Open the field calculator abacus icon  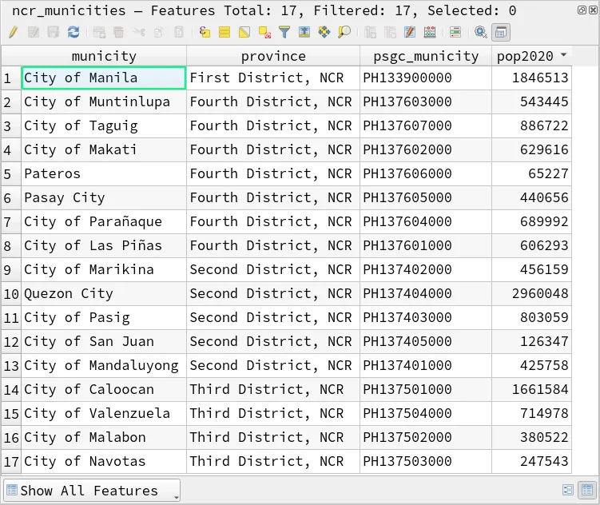430,32
